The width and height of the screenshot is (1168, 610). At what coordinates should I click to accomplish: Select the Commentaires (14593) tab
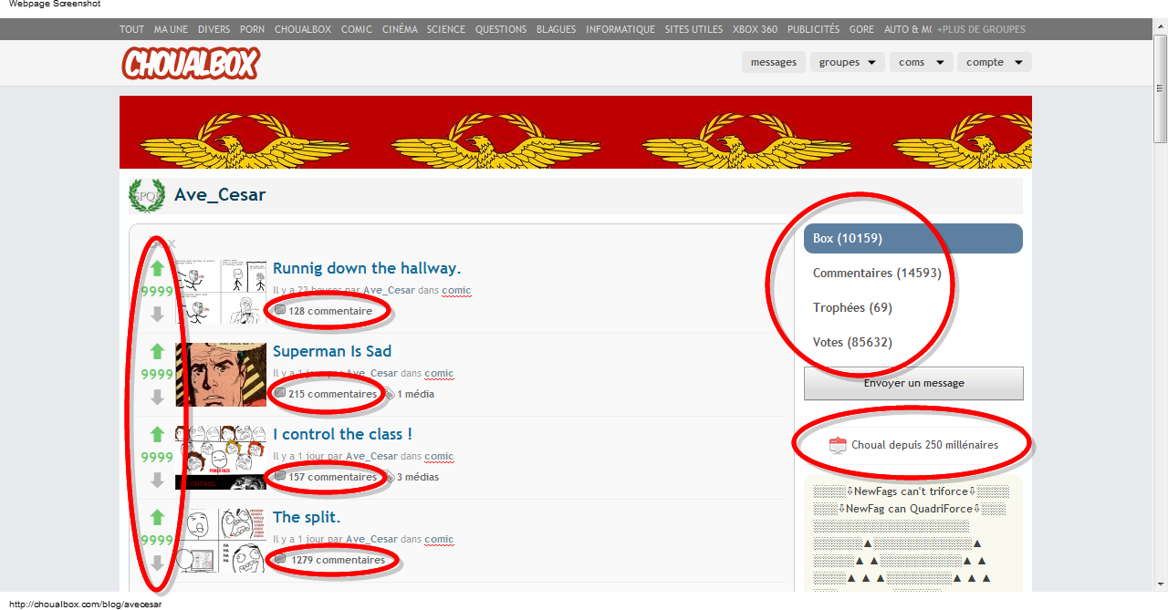click(877, 273)
